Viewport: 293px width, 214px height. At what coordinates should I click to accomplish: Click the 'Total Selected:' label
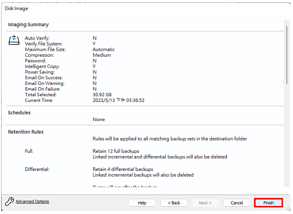41,95
